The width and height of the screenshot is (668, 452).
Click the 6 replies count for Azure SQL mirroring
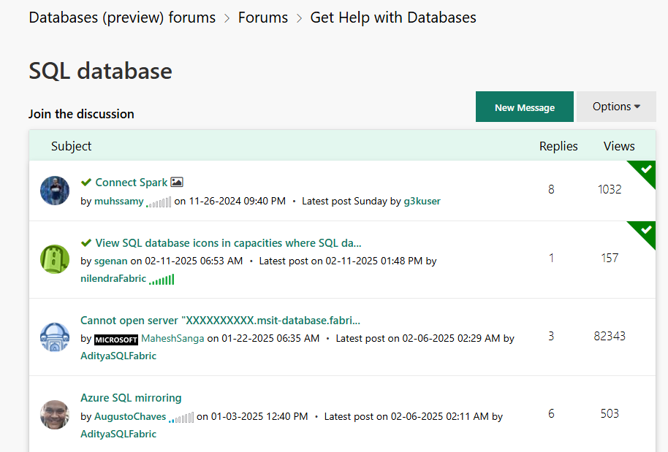coord(551,414)
